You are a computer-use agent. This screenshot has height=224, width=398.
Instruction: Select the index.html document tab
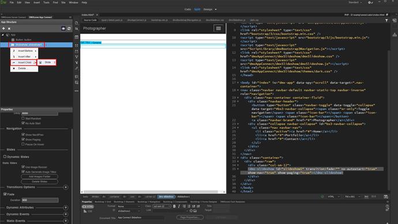pos(88,15)
